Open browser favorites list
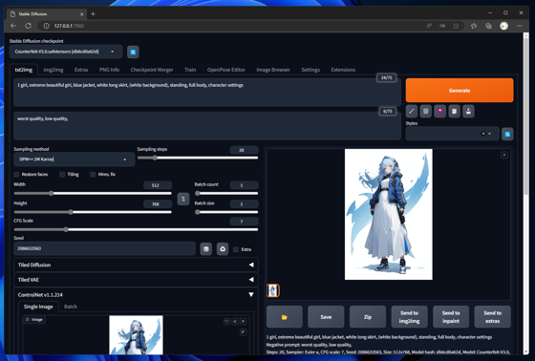 [474, 26]
